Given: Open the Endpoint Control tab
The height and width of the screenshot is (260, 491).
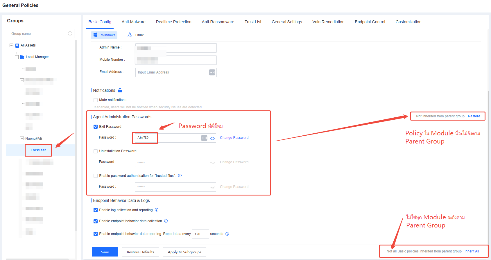Looking at the screenshot, I should pos(370,22).
